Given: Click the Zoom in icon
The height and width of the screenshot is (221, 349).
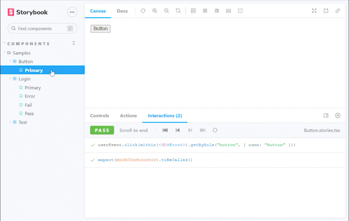Looking at the screenshot, I should click(x=155, y=10).
